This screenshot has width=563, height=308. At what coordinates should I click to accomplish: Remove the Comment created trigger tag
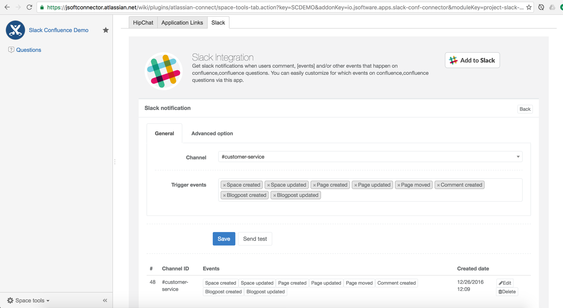coord(438,185)
